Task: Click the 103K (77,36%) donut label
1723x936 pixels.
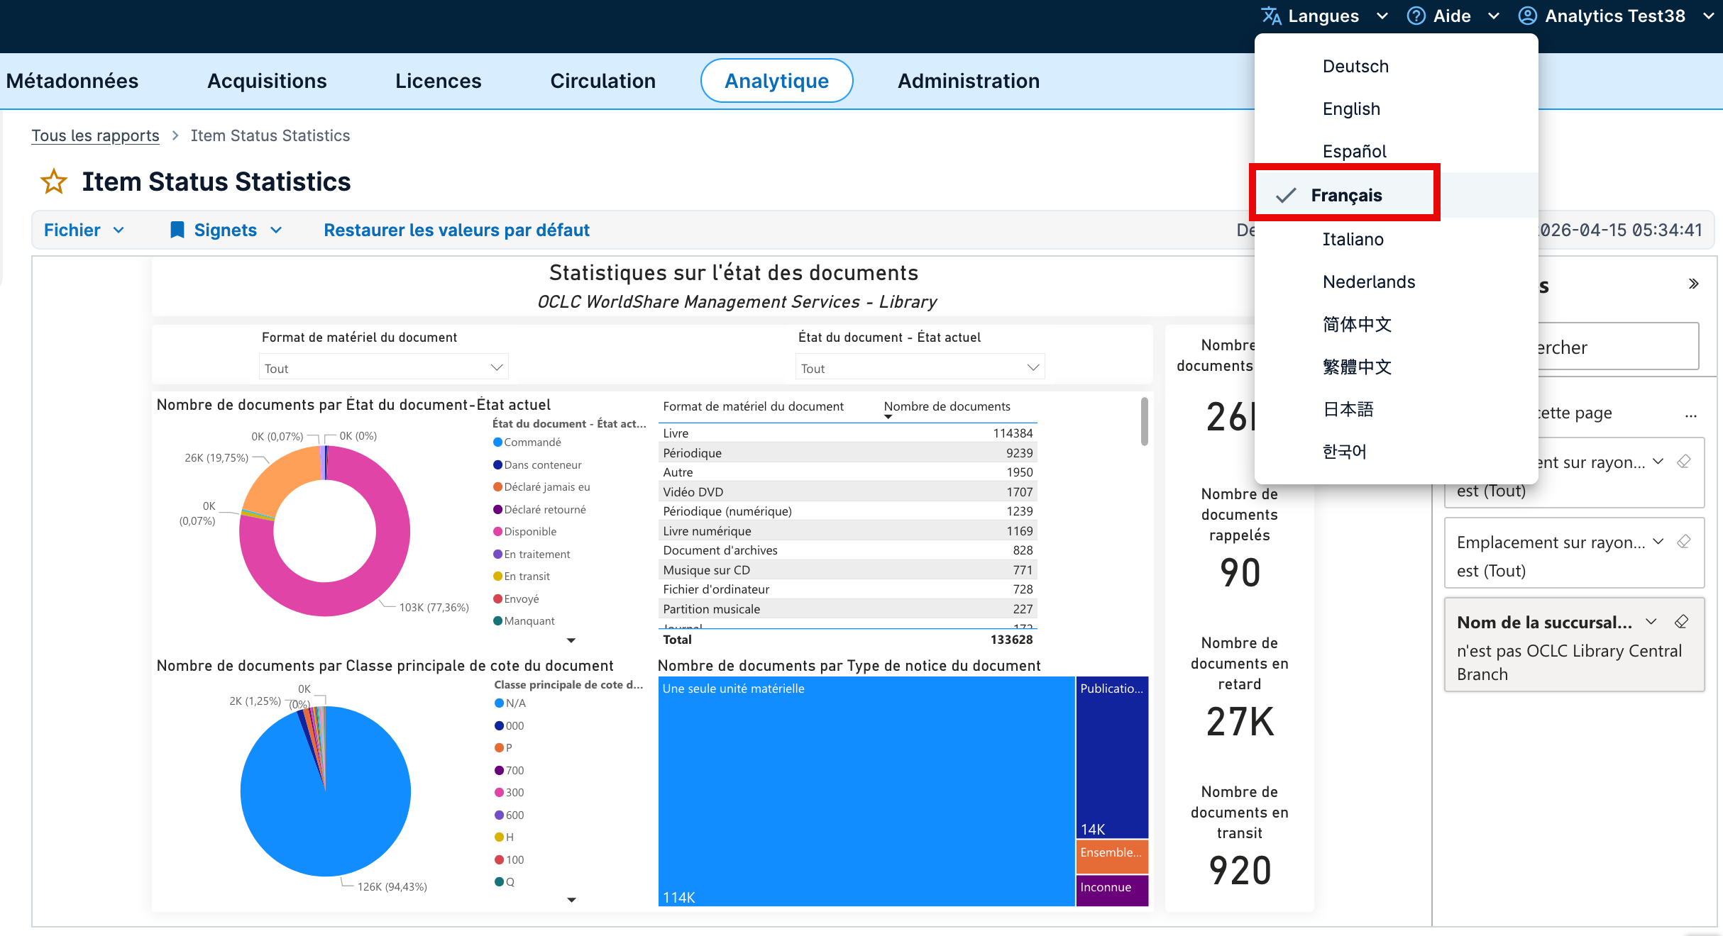Action: click(x=434, y=608)
